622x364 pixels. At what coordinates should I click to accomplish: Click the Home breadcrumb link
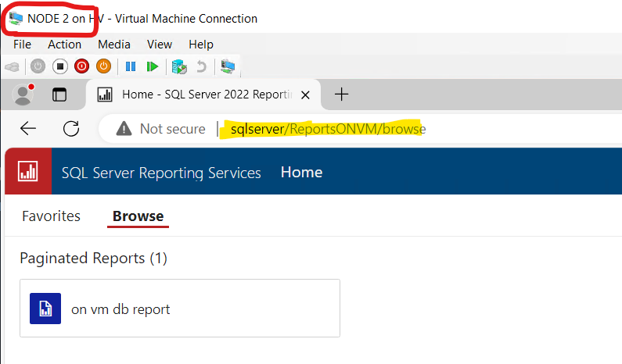tap(301, 173)
